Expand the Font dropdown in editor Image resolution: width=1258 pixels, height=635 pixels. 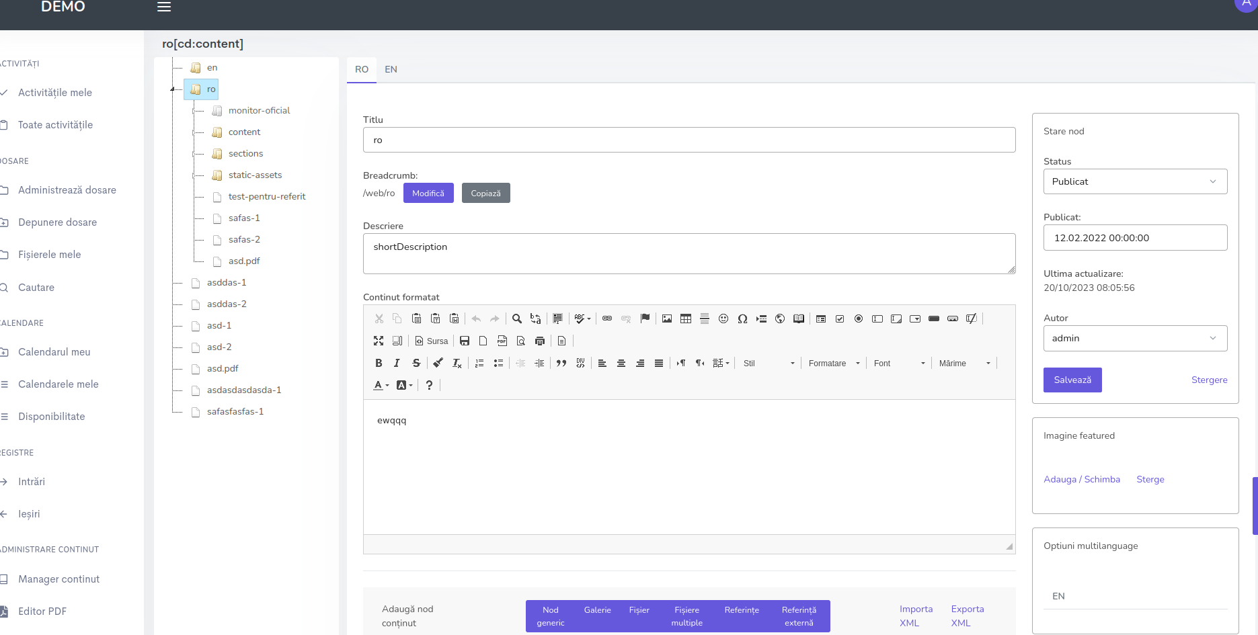point(899,364)
